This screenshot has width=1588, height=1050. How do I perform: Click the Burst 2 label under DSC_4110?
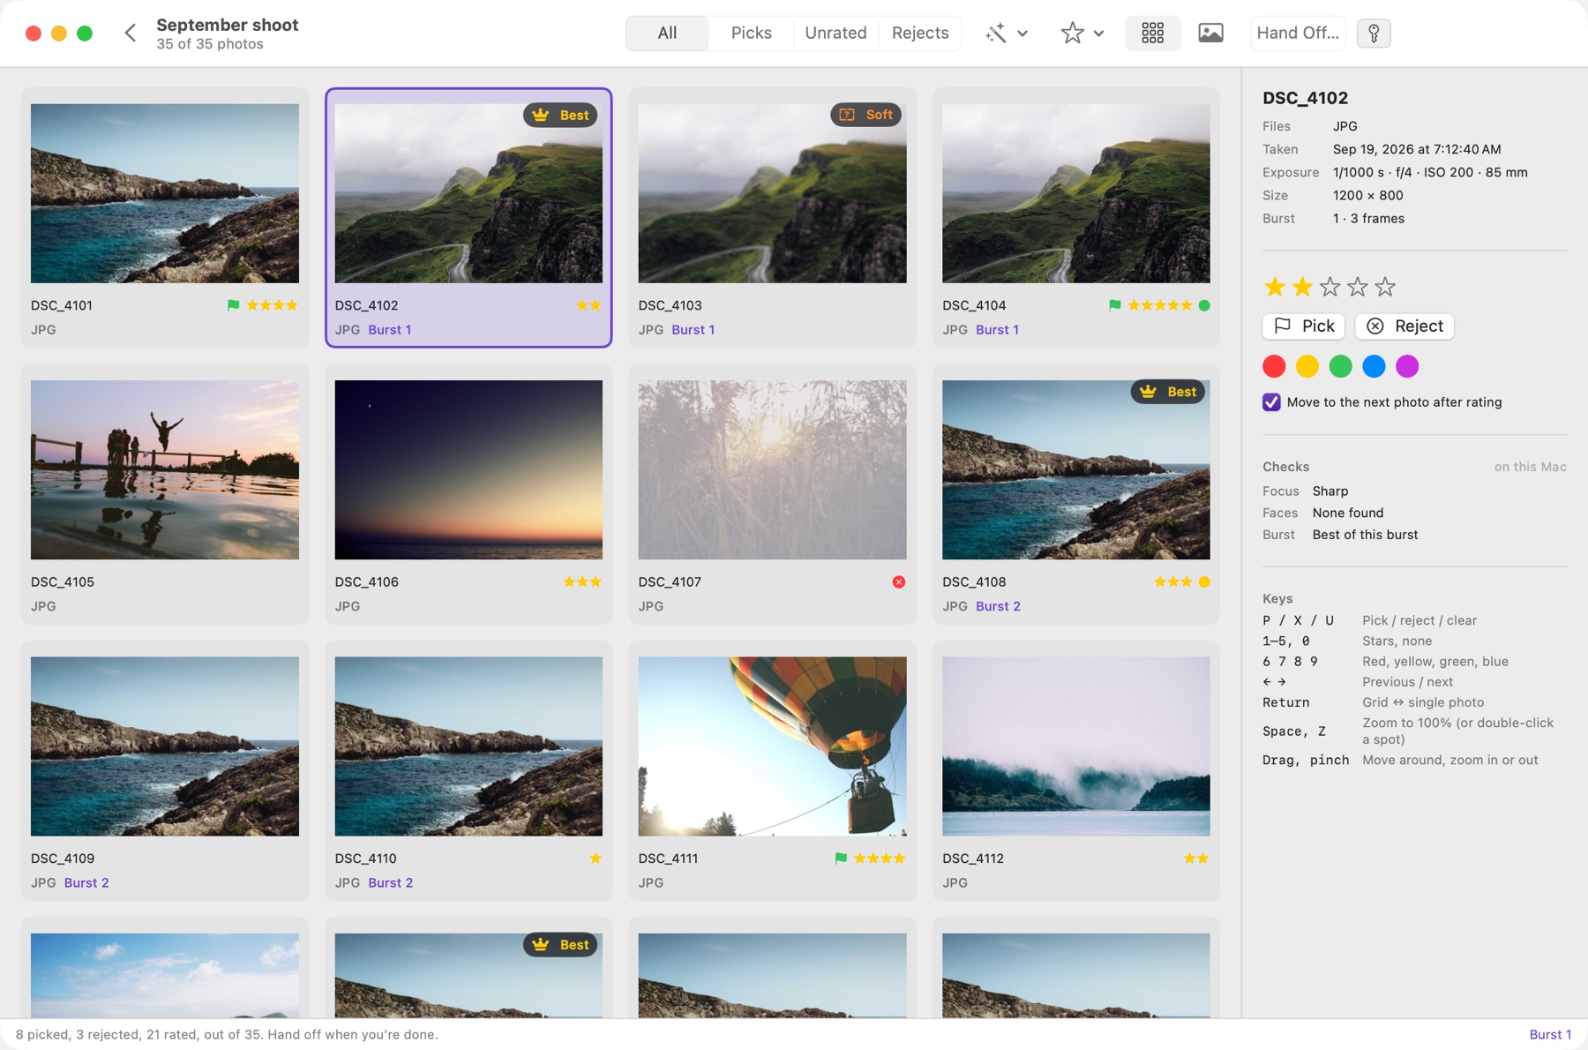pyautogui.click(x=391, y=883)
